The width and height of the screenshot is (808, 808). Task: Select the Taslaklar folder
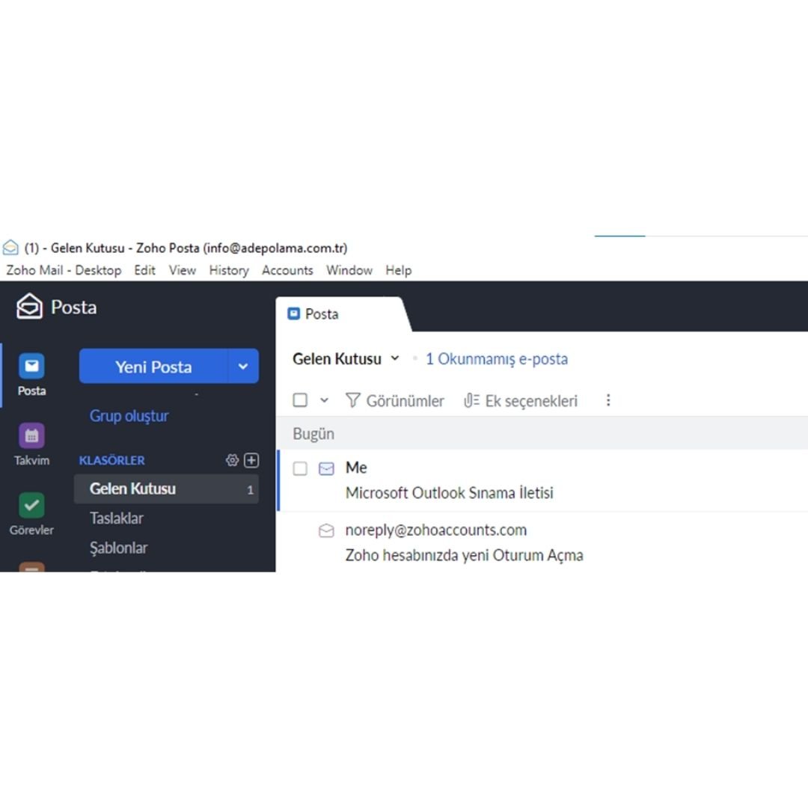tap(117, 518)
